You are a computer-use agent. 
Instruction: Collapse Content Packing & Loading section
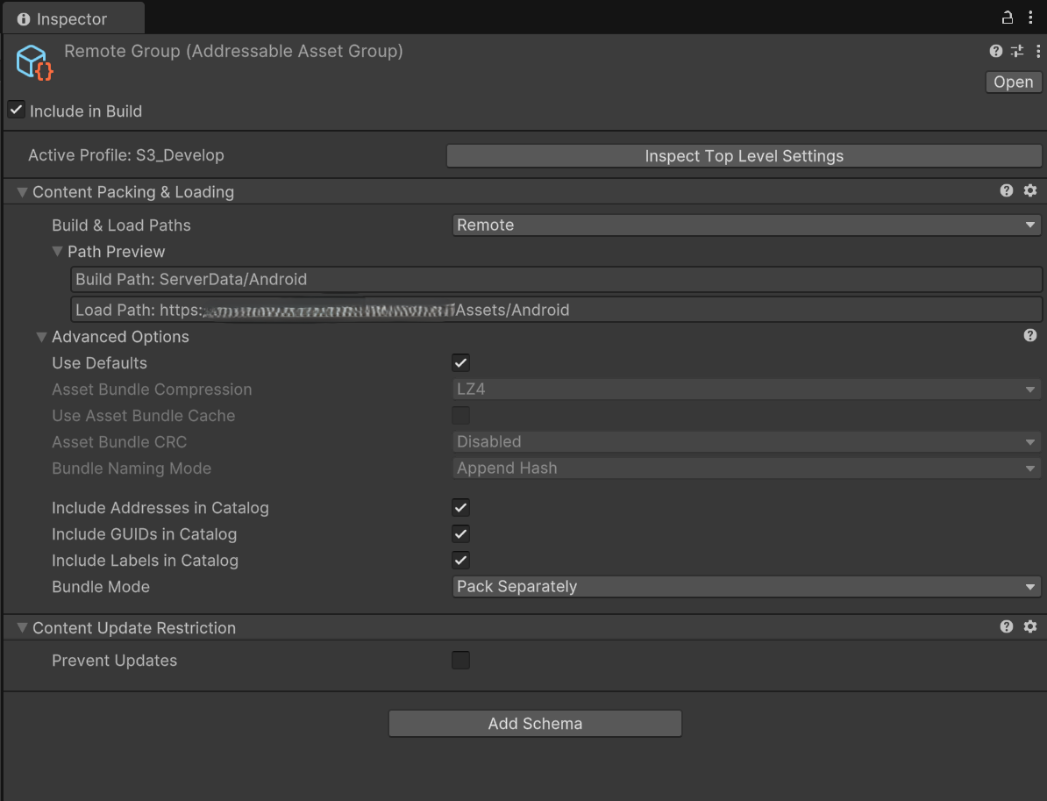[22, 192]
